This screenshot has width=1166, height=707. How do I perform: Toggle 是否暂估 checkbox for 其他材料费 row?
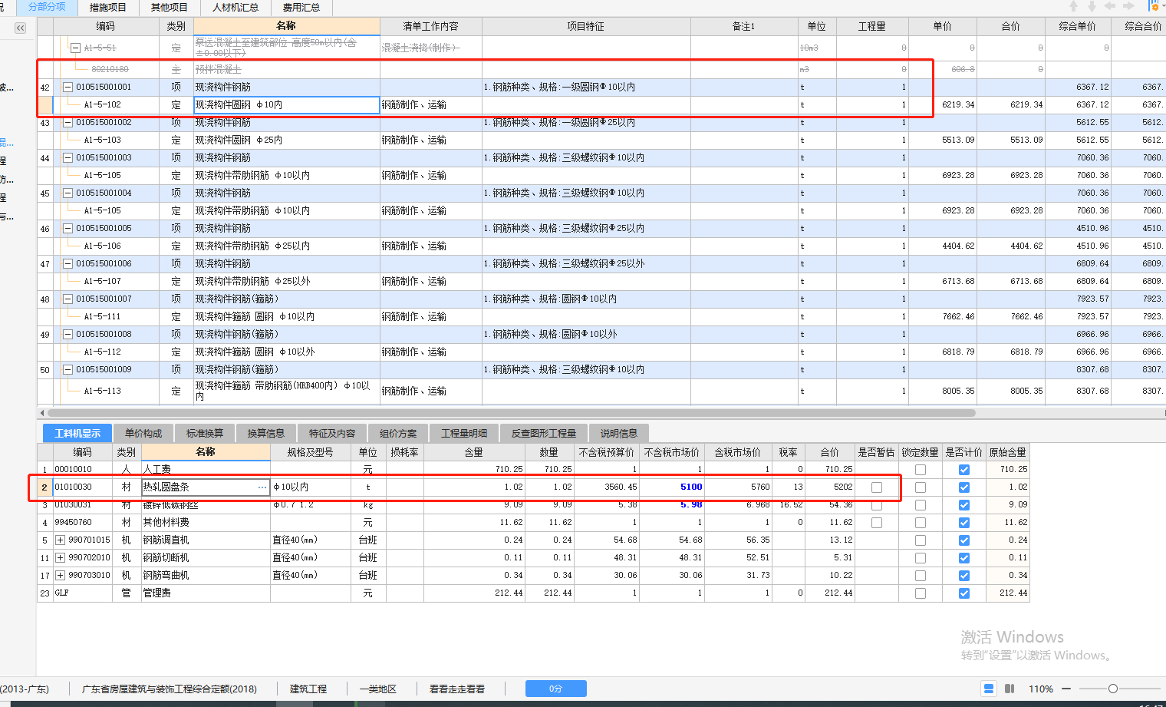tap(877, 523)
